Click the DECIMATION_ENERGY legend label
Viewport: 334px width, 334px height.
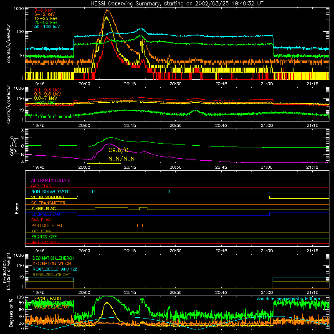(53, 258)
